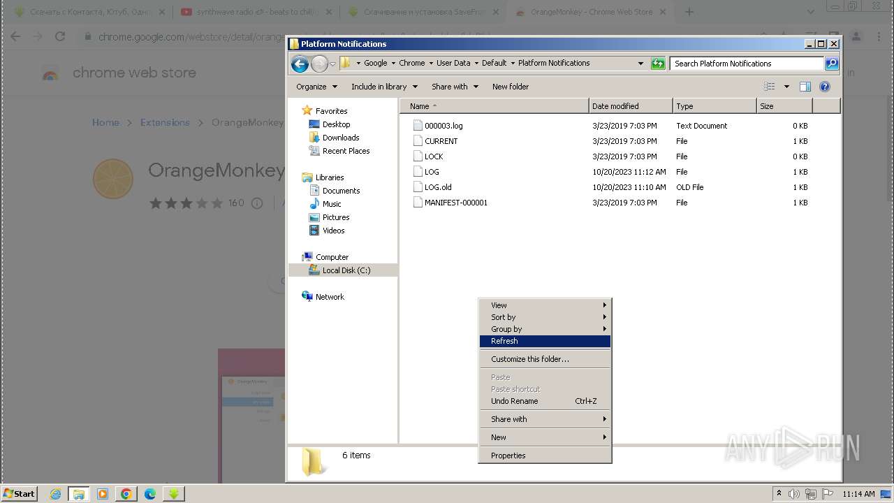Image resolution: width=894 pixels, height=503 pixels.
Task: Click media player taskbar icon
Action: tap(103, 494)
